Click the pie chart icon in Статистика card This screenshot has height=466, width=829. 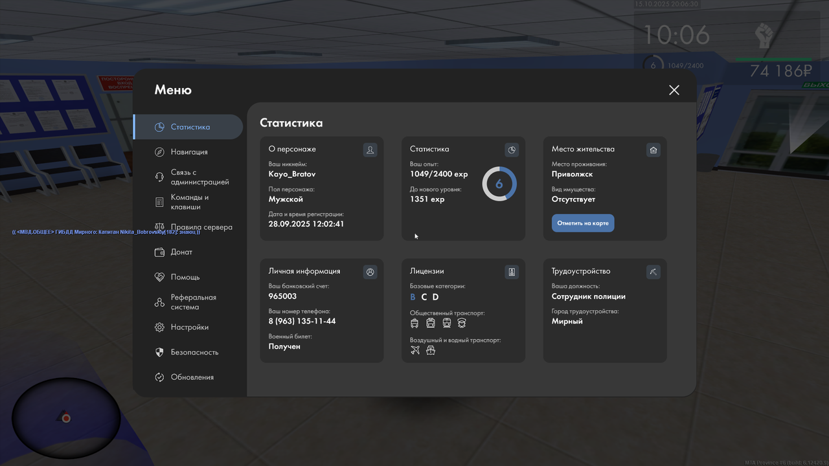click(x=512, y=150)
